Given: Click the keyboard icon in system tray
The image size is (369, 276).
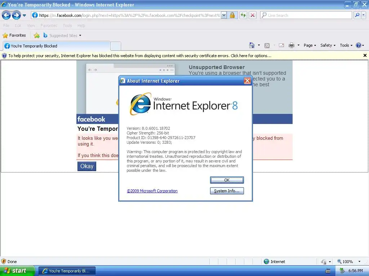Looking at the screenshot, I should coord(328,271).
